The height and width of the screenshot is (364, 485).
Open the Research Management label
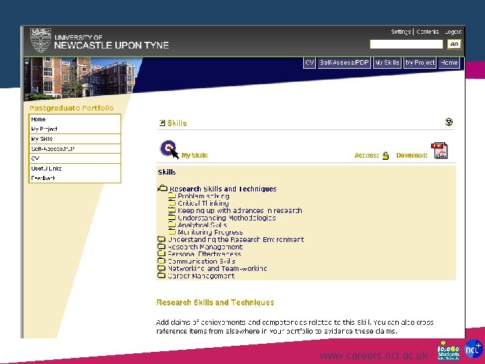pyautogui.click(x=205, y=247)
